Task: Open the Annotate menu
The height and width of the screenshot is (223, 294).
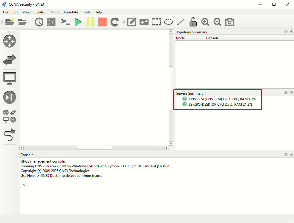Action: [71, 12]
